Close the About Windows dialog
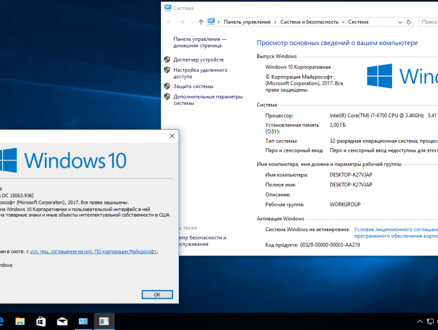 (x=172, y=136)
